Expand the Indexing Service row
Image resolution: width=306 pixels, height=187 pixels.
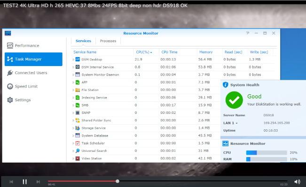pos(73,97)
